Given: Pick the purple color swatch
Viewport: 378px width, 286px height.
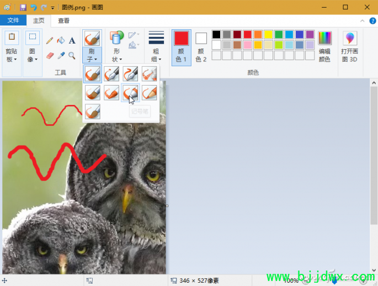Looking at the screenshot, I should coord(310,34).
